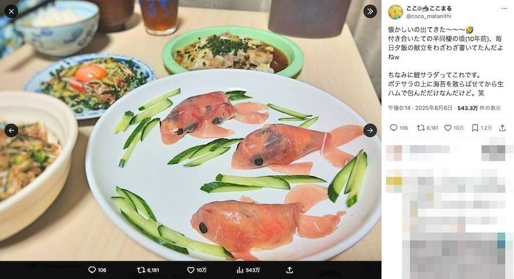Repost using the retweet icon below the photo
Image resolution: width=514 pixels, height=279 pixels.
pos(141,270)
